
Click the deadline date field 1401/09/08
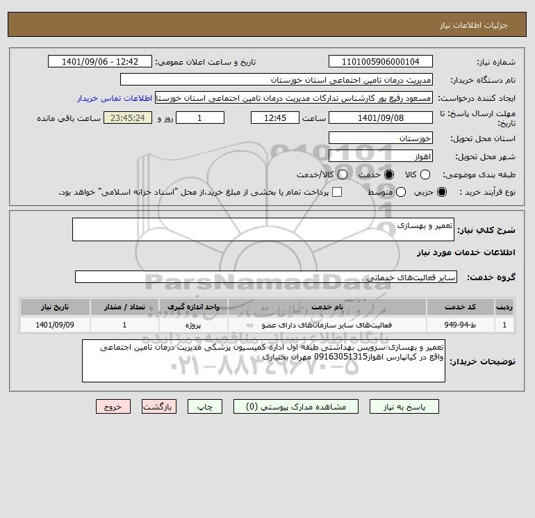[381, 118]
